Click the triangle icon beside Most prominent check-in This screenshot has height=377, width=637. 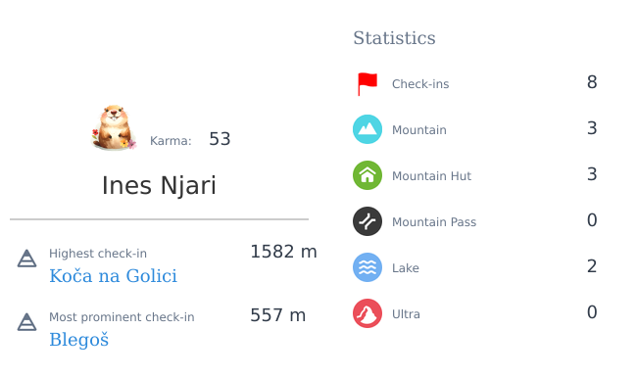coord(26,322)
